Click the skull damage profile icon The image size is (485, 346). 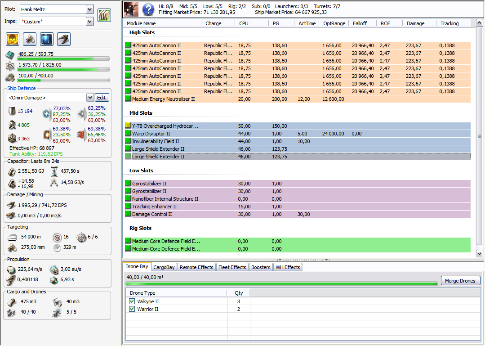point(12,39)
